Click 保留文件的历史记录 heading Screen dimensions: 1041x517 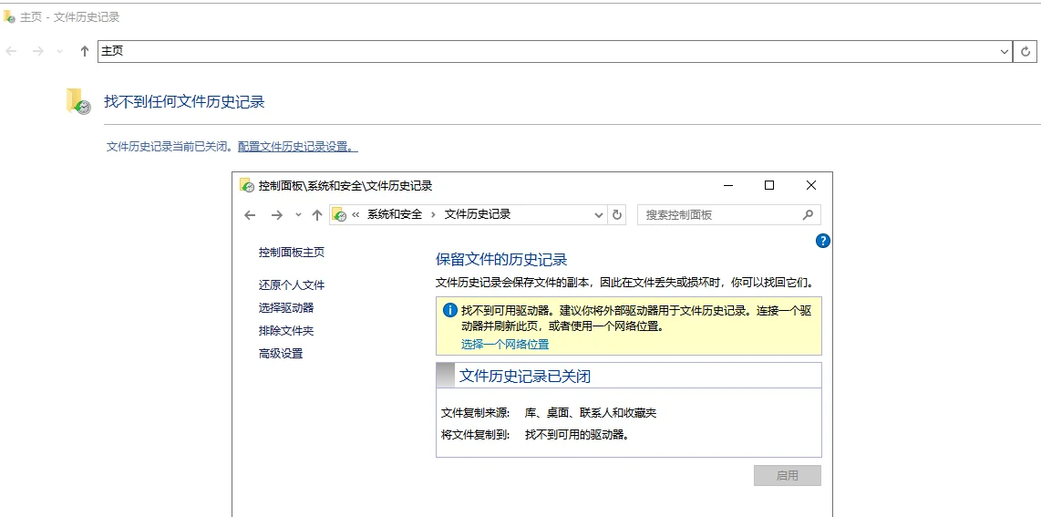pyautogui.click(x=501, y=260)
